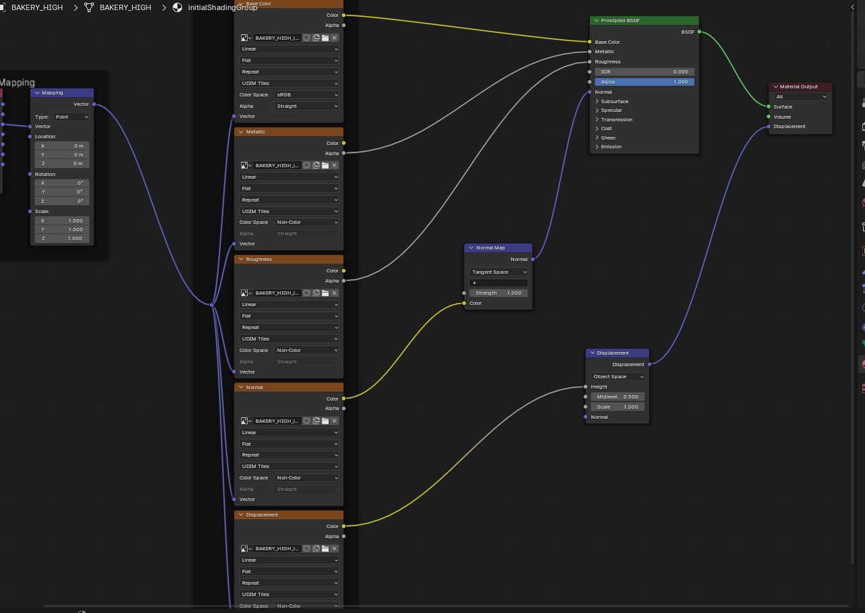Open Material Output target All dropdown
This screenshot has height=613, width=865.
(801, 96)
